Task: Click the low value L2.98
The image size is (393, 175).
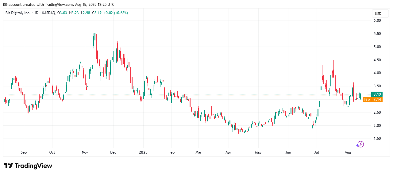Action: point(85,13)
